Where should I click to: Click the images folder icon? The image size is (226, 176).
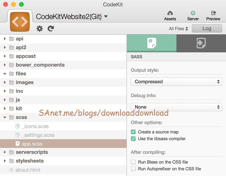point(11,83)
